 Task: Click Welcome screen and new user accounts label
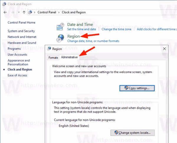coord(79,66)
